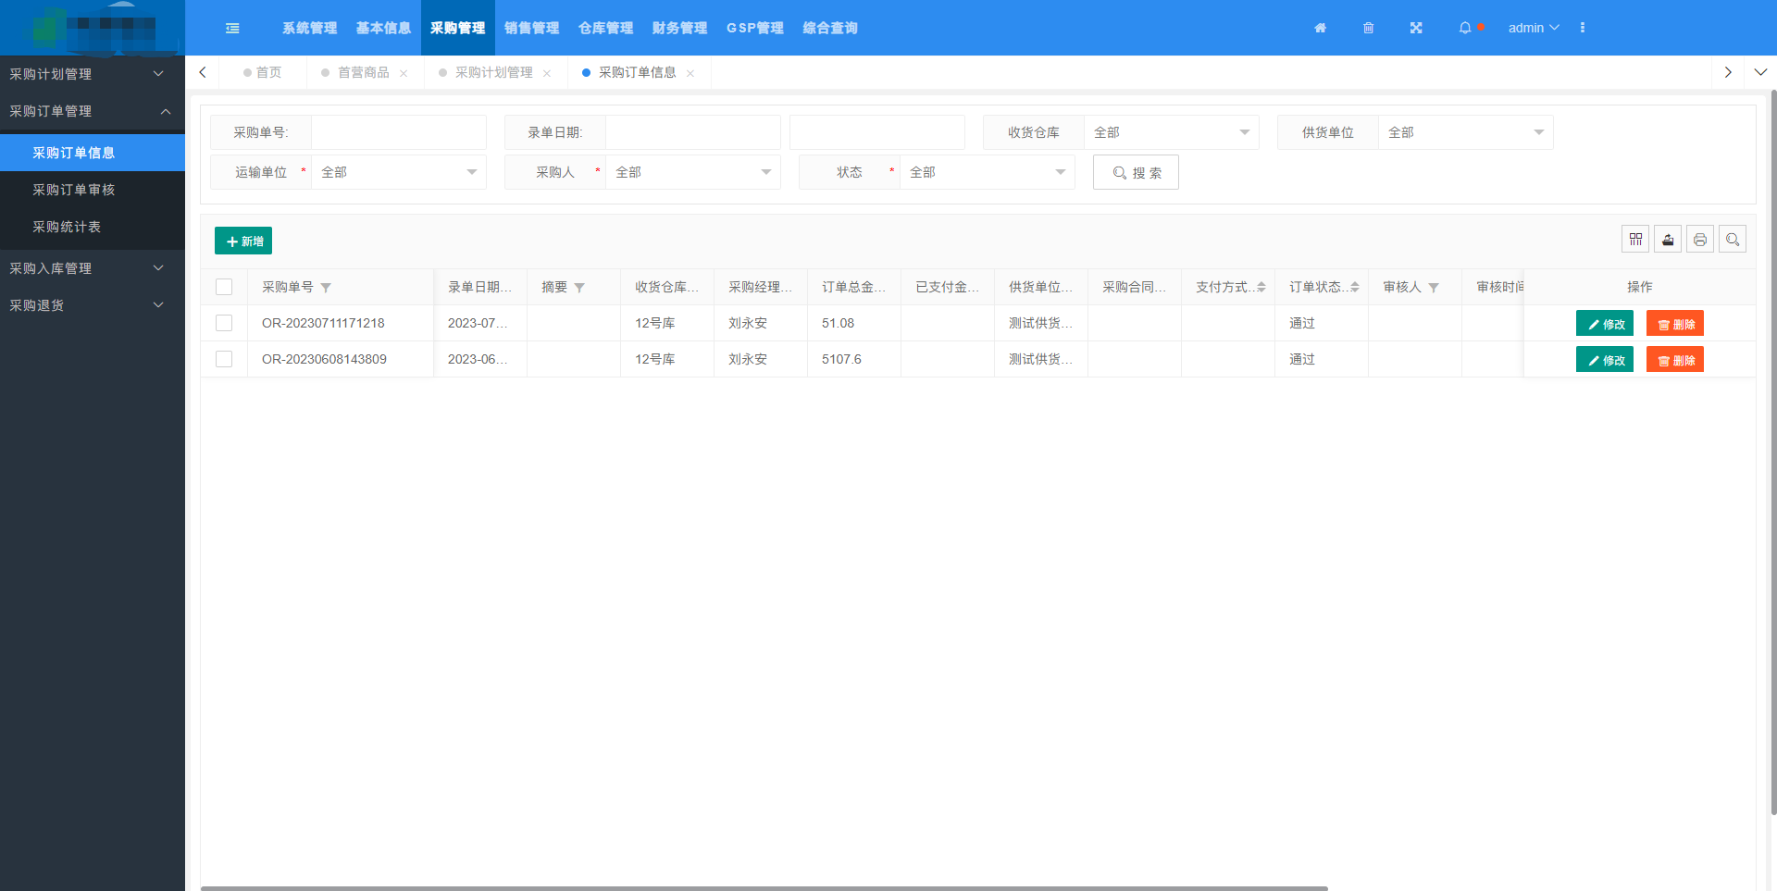Click 删除 for order OR-20230608143809
1777x891 pixels.
click(1675, 360)
